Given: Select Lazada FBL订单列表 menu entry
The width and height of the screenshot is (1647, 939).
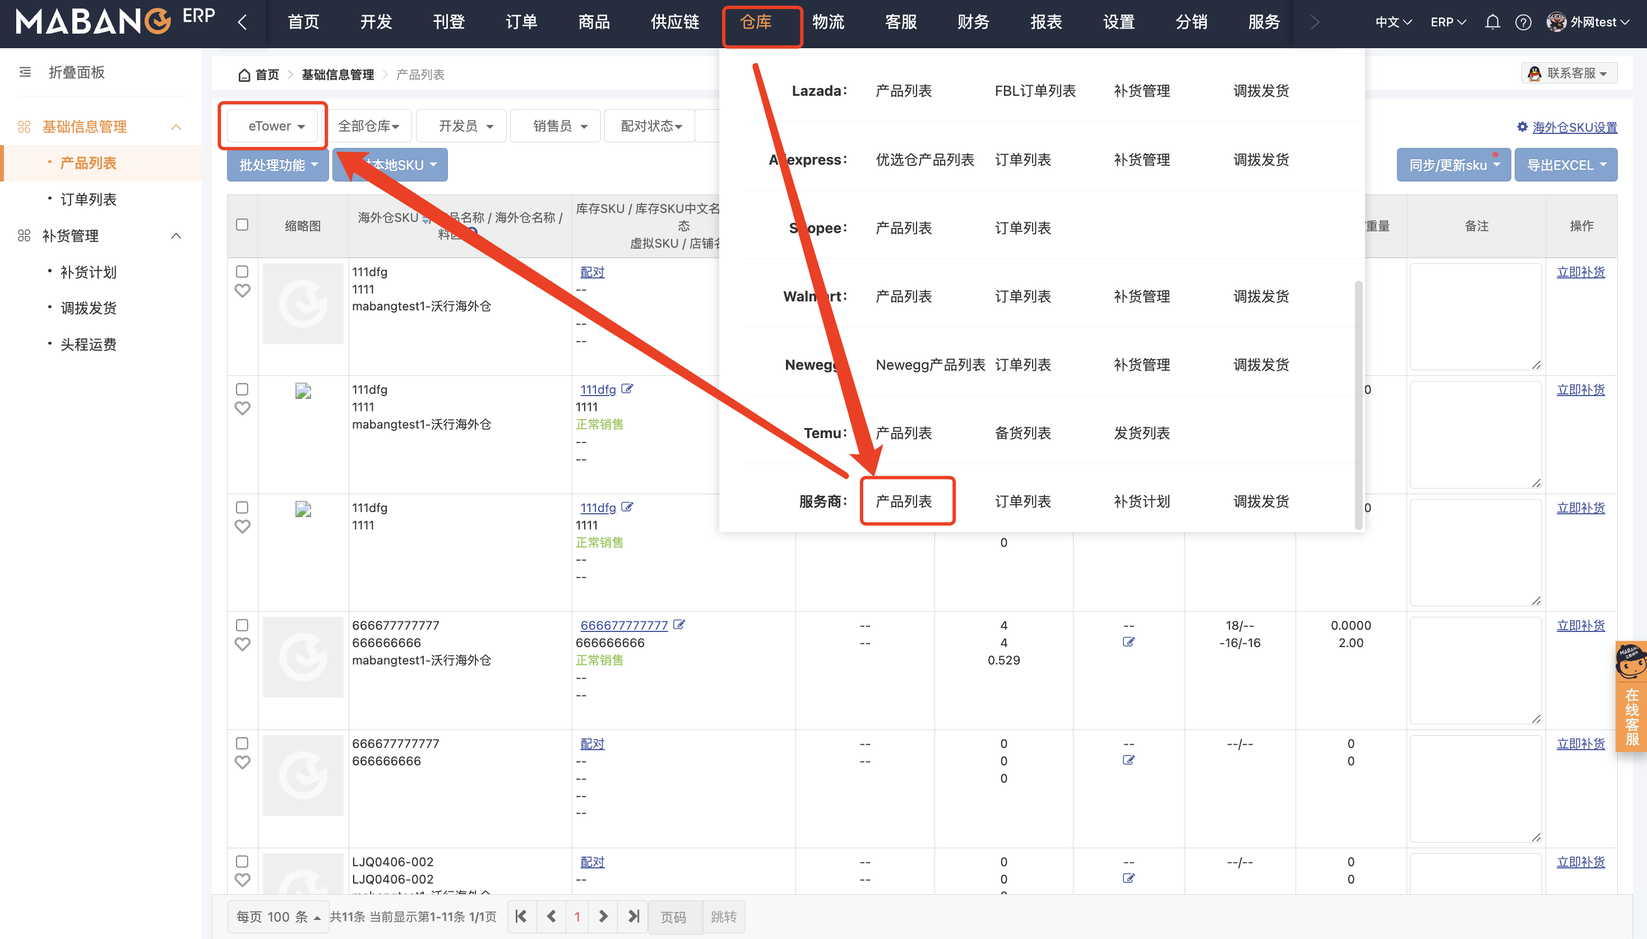Looking at the screenshot, I should (x=1035, y=91).
